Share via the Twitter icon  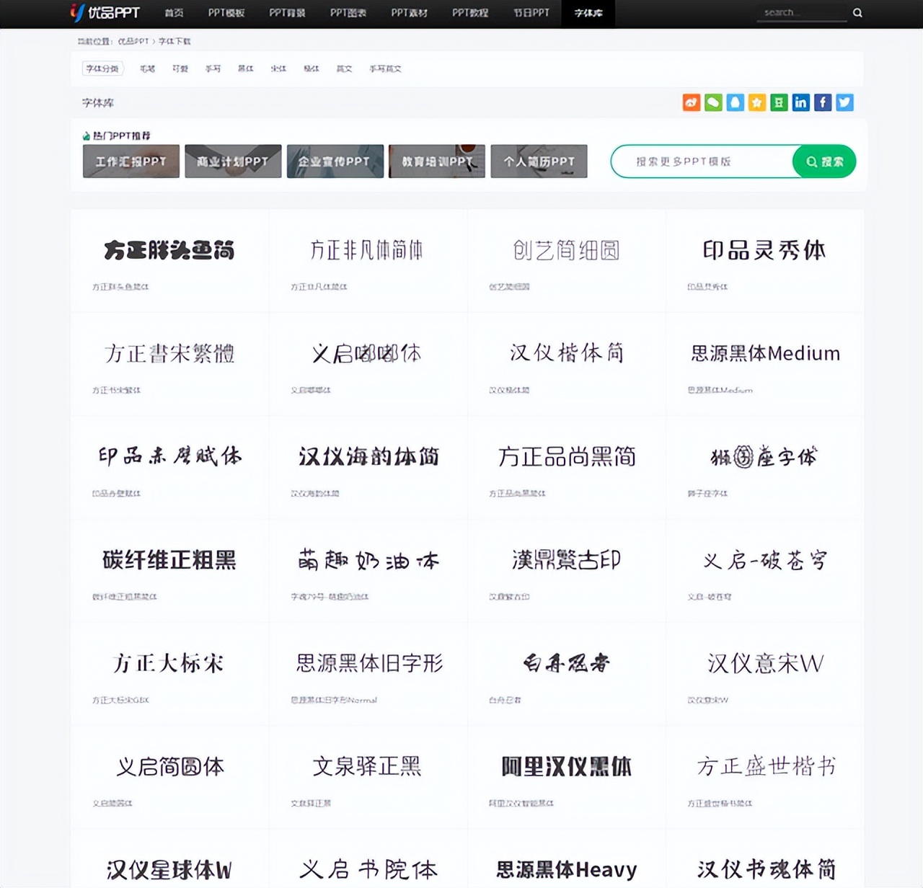(x=844, y=102)
